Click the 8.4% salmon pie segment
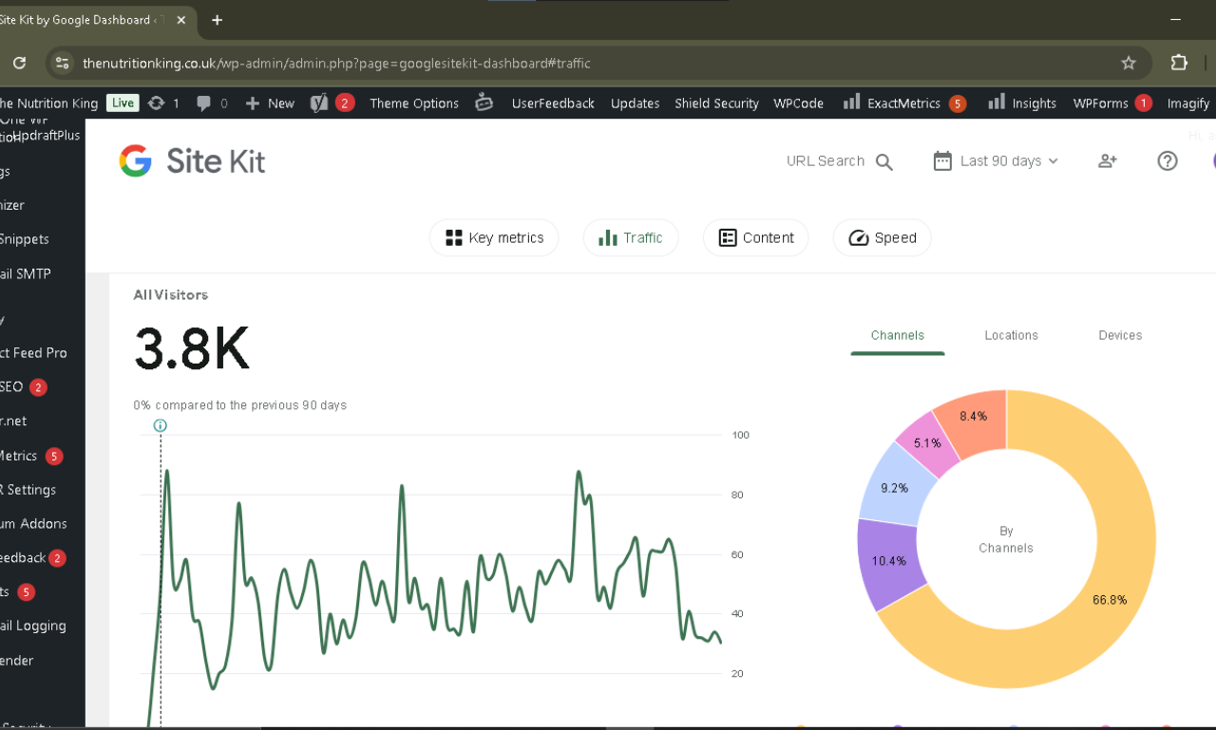 click(973, 416)
